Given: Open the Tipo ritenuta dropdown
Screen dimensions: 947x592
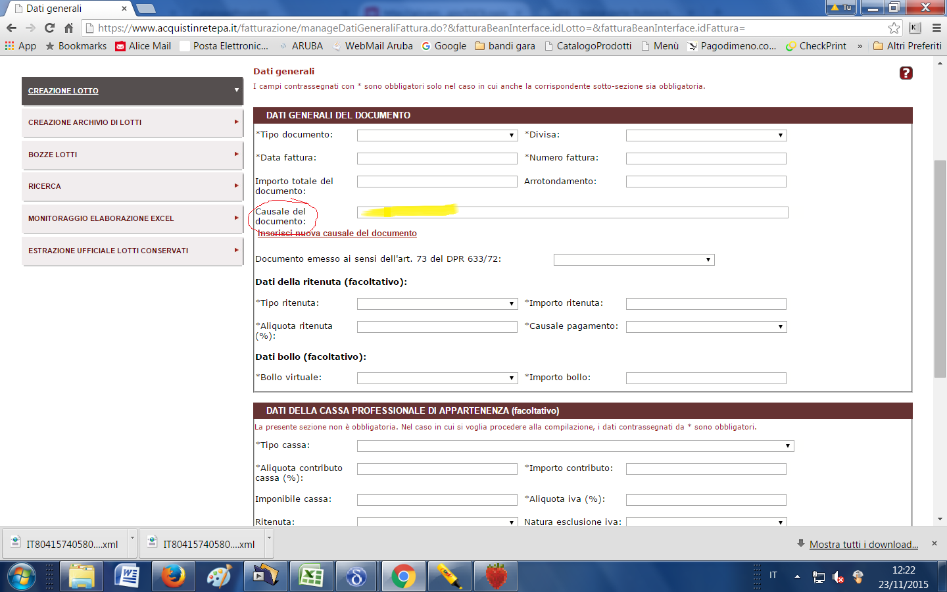Looking at the screenshot, I should coord(437,304).
